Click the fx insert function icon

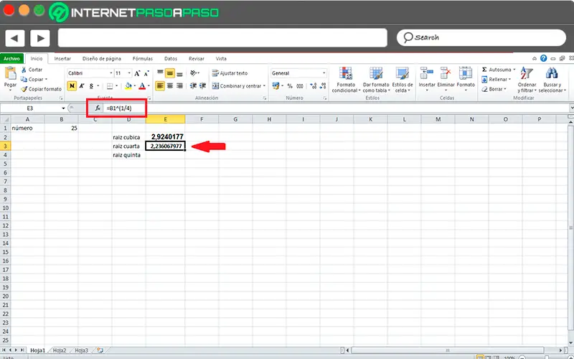[x=98, y=108]
